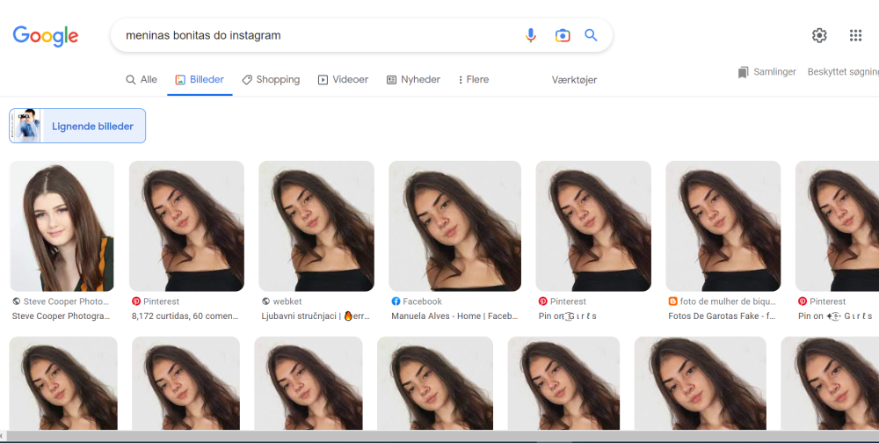Click the Google logo
The height and width of the screenshot is (443, 879).
click(x=46, y=36)
